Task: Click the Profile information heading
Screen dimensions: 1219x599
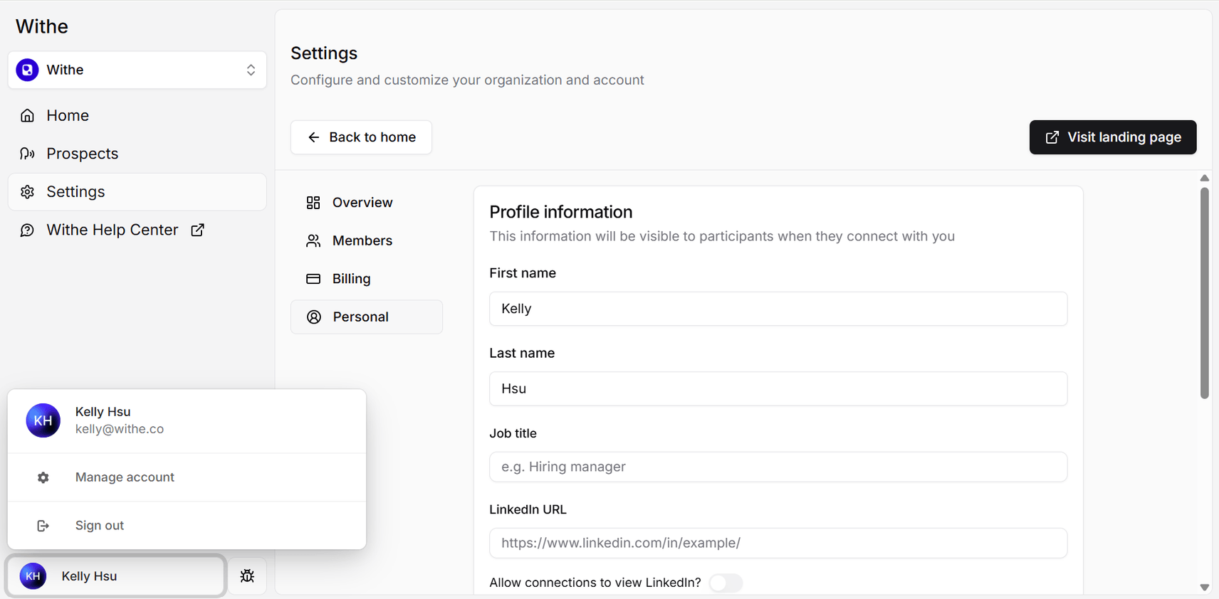Action: pyautogui.click(x=561, y=212)
